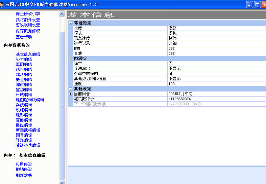Click the app icon in title bar
Viewport: 266px width, 184px height.
point(2,4)
